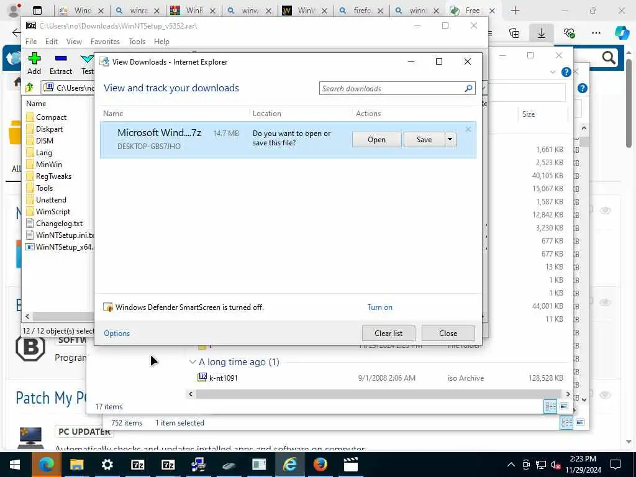Image resolution: width=636 pixels, height=477 pixels.
Task: Select the Lang folder in 7-Zip
Action: coord(44,153)
